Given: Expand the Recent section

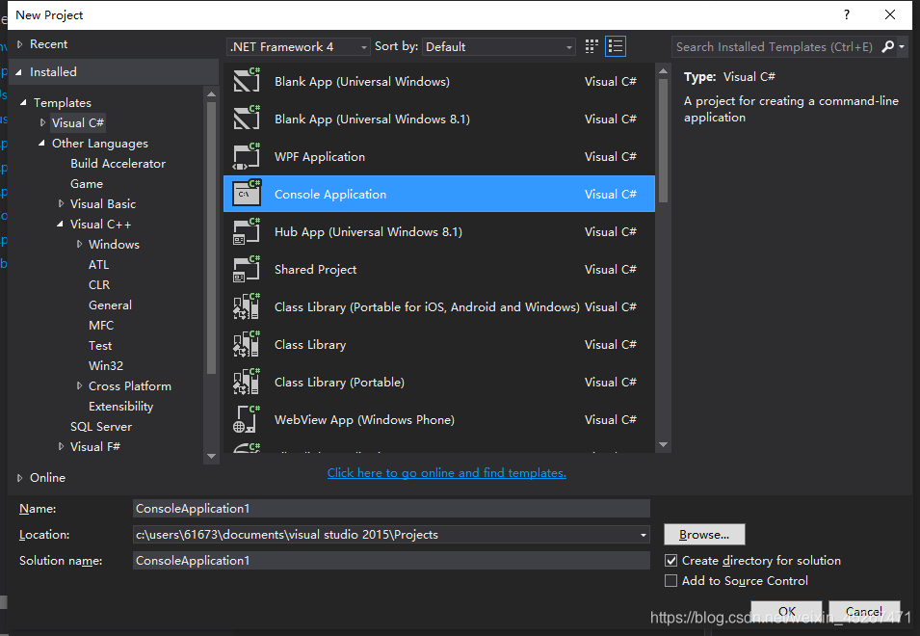Looking at the screenshot, I should tap(20, 44).
